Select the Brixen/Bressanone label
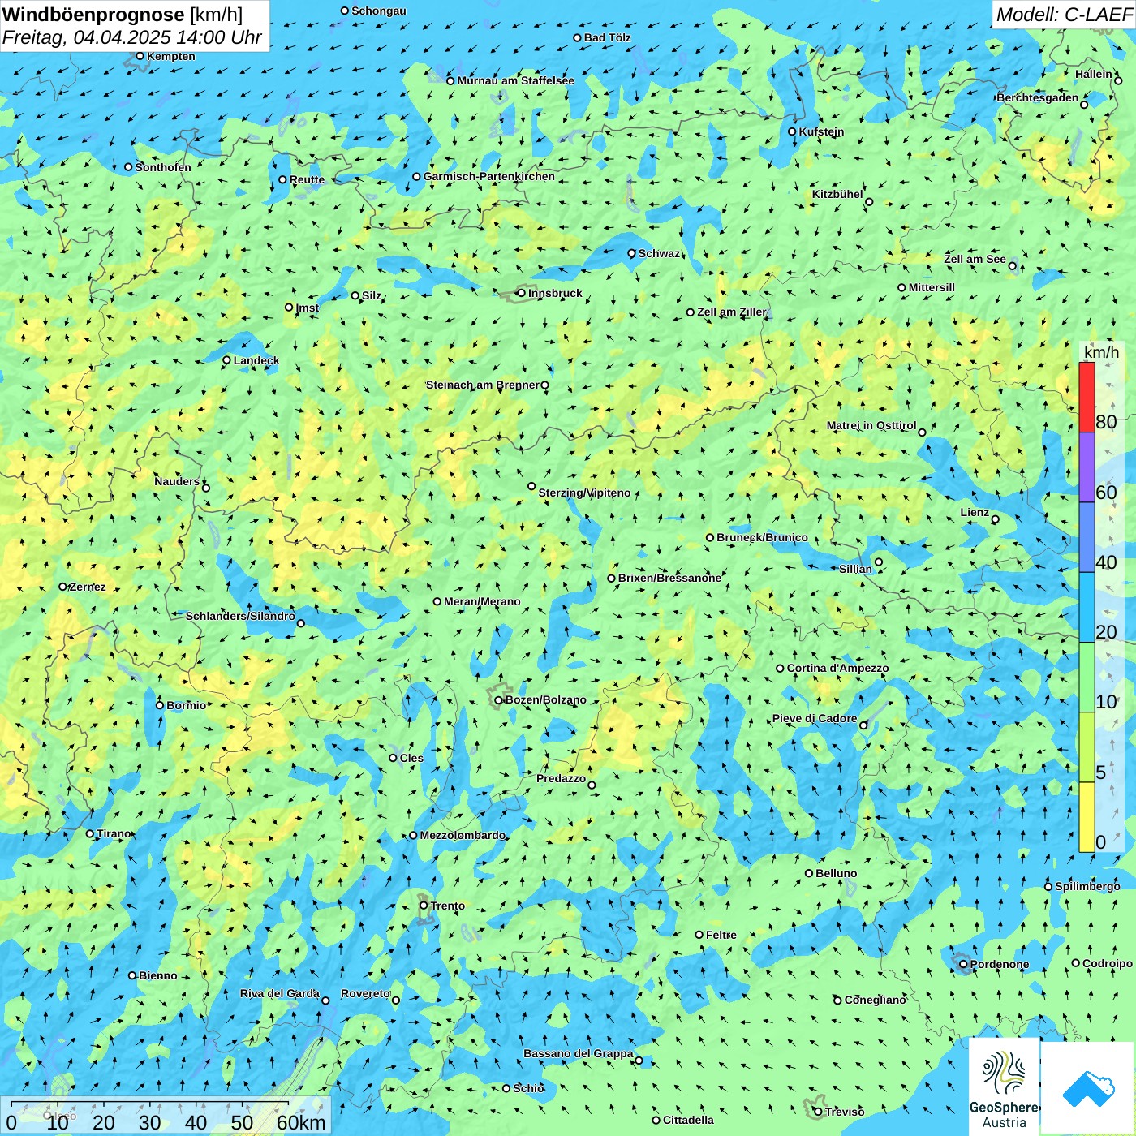The width and height of the screenshot is (1136, 1136). click(669, 578)
